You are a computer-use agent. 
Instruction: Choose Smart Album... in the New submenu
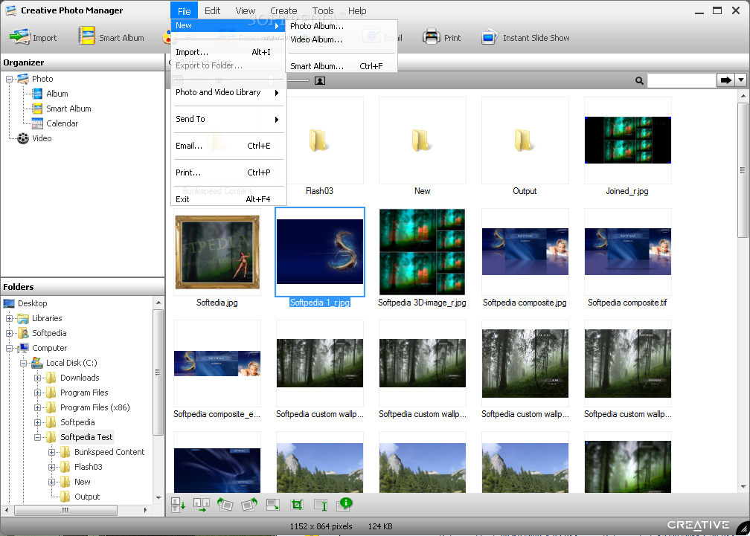coord(342,66)
